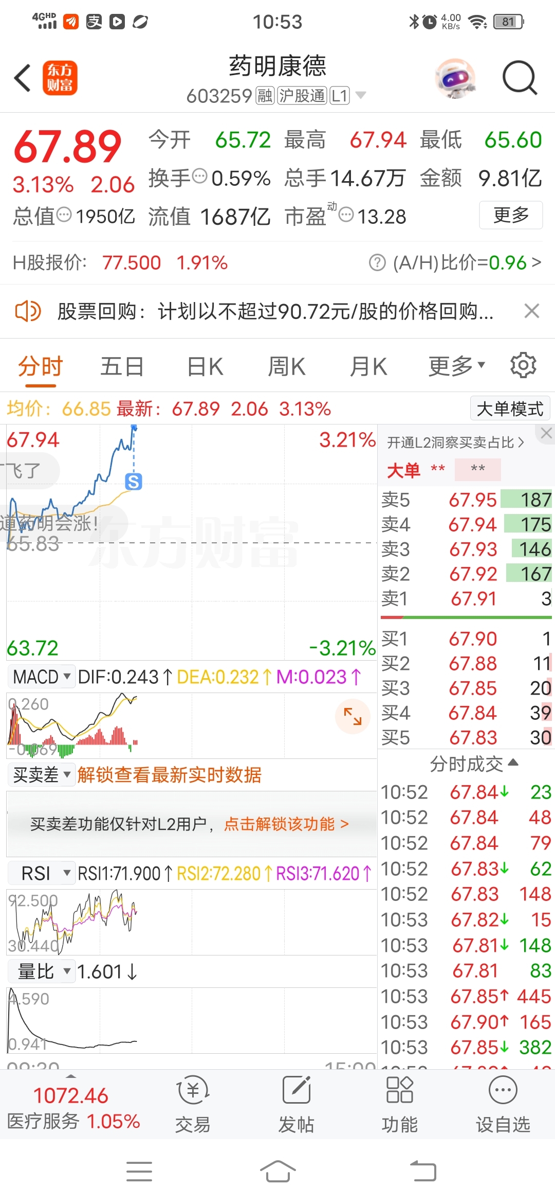Tap the info icon beside 换手
This screenshot has height=1204, width=555.
(199, 176)
